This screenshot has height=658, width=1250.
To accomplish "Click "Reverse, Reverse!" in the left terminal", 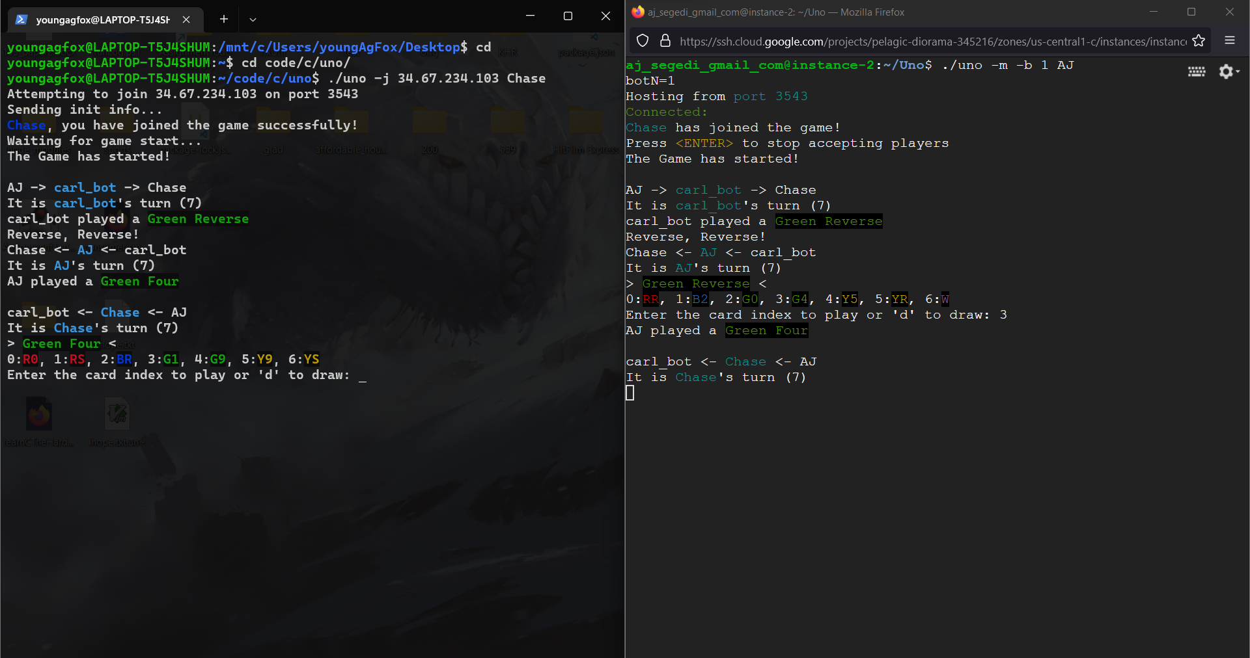I will click(73, 235).
